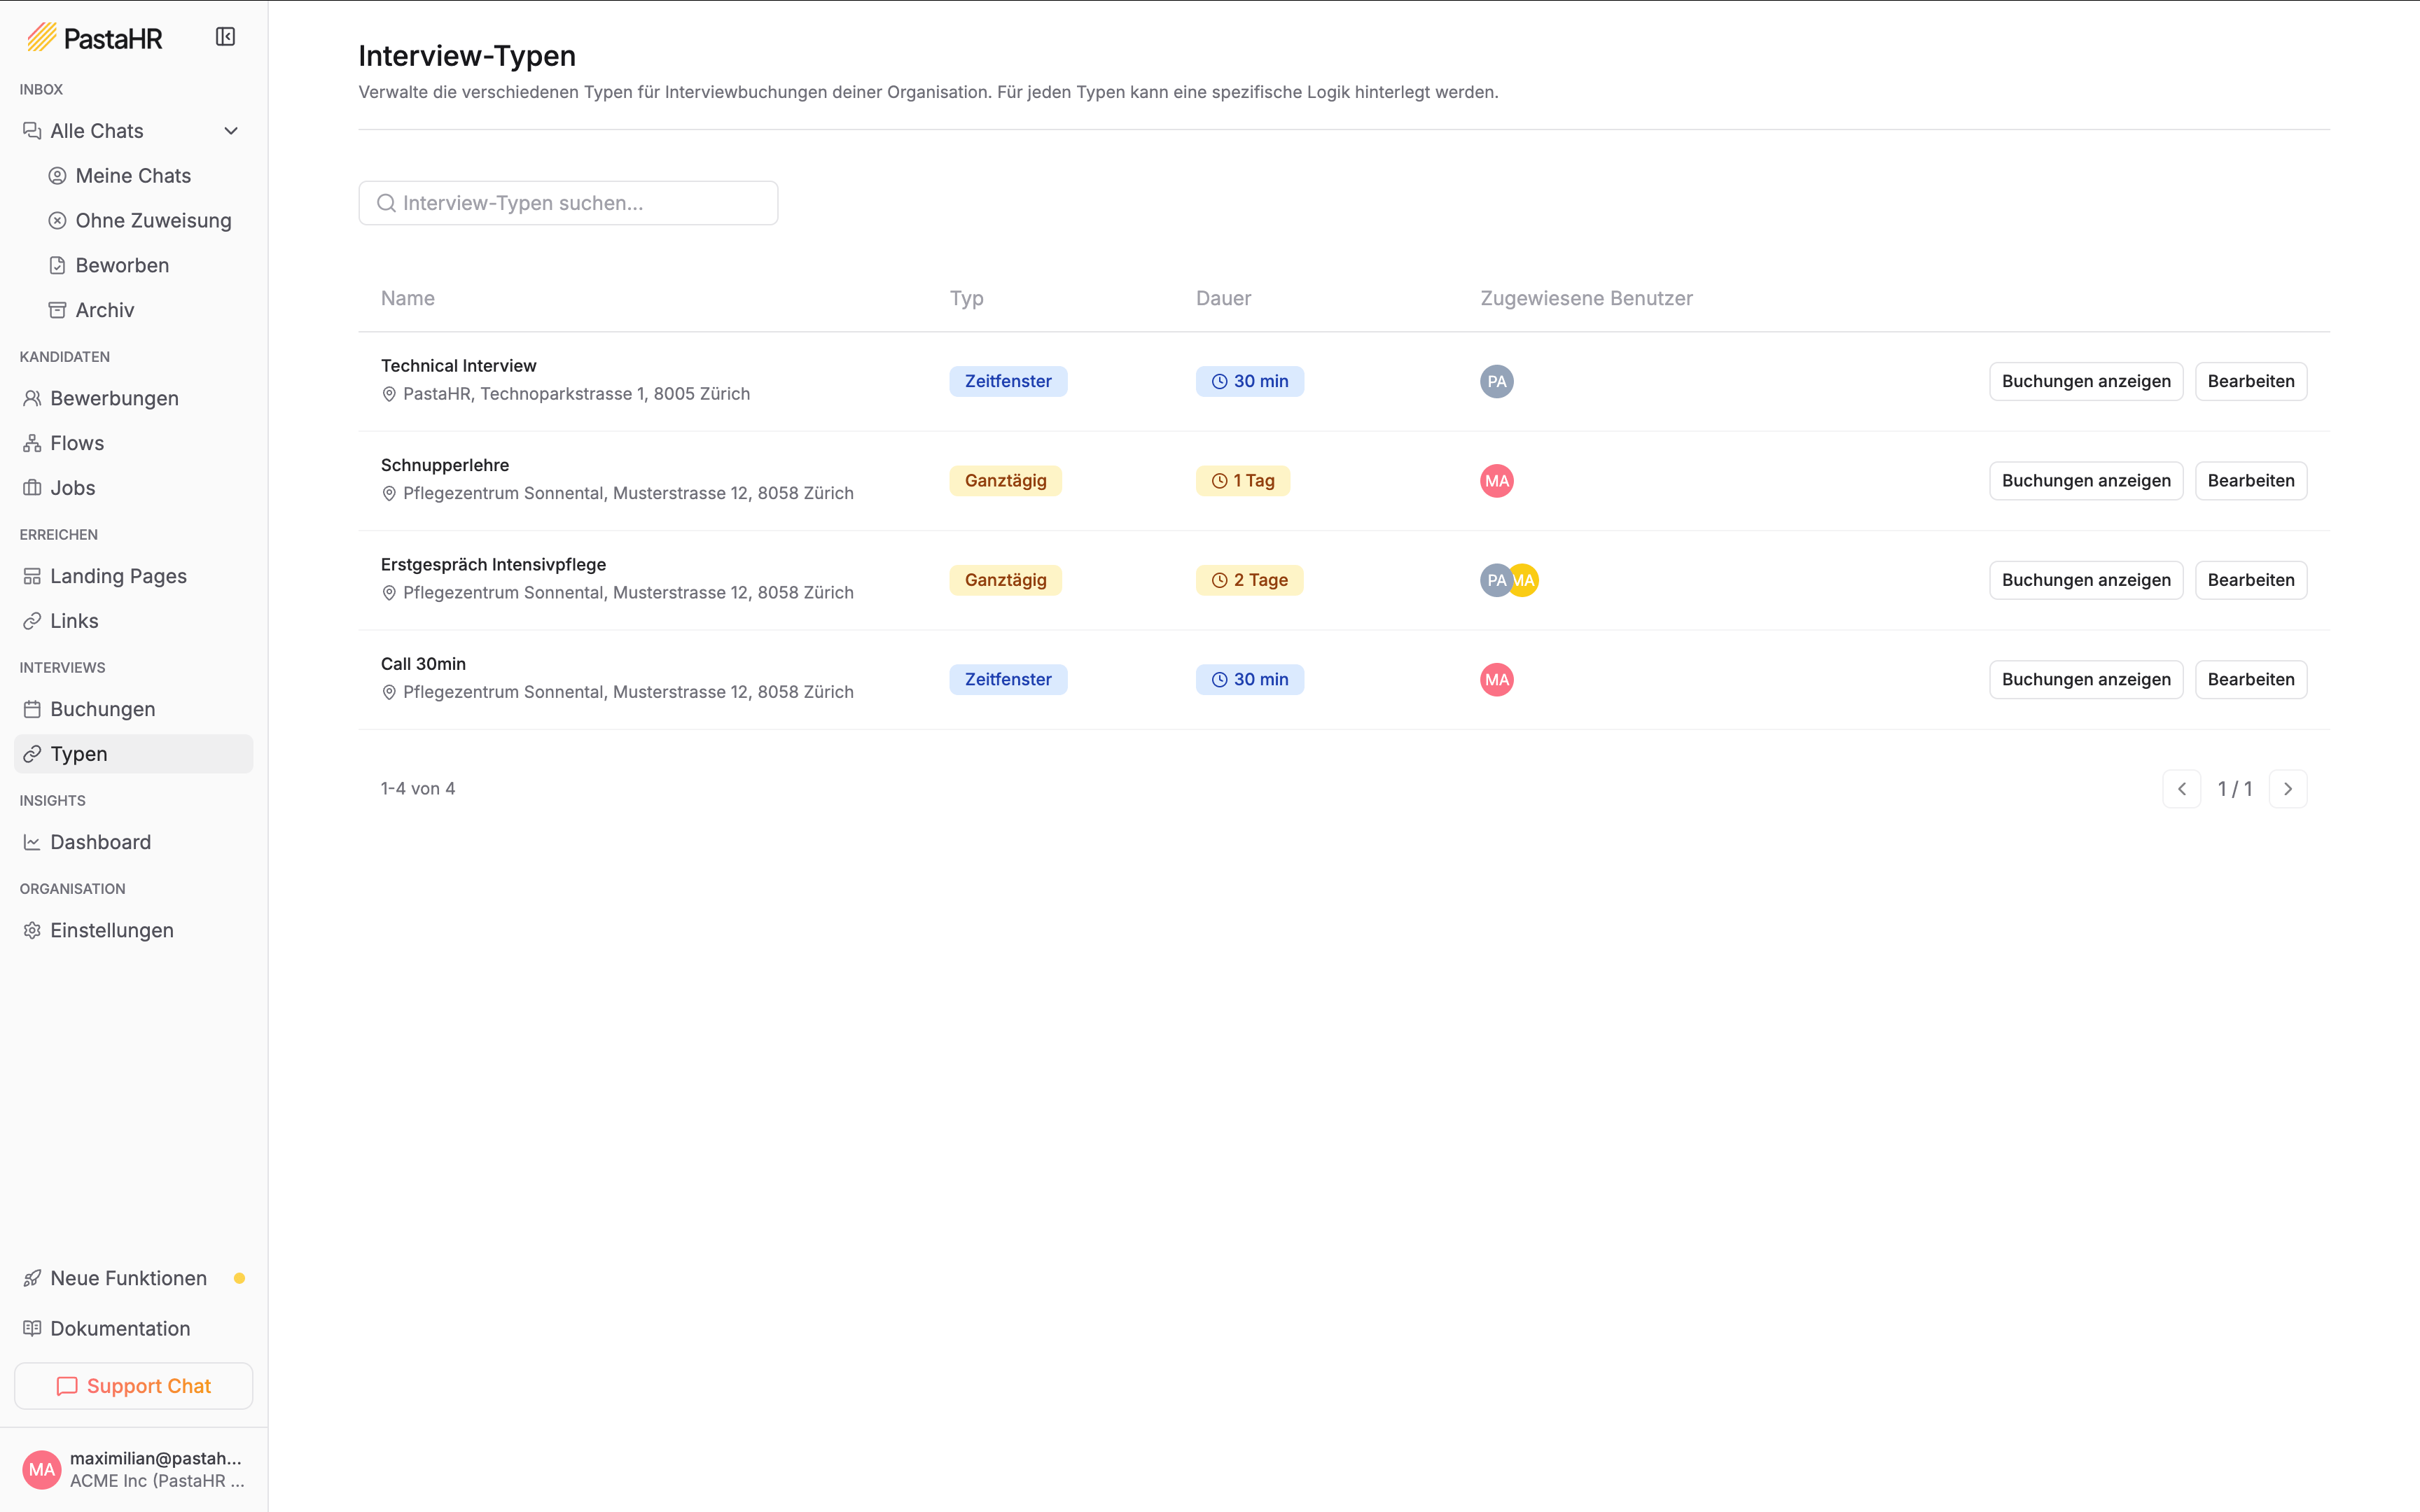Collapse the sidebar with the panel icon
2420x1512 pixels.
pos(225,37)
